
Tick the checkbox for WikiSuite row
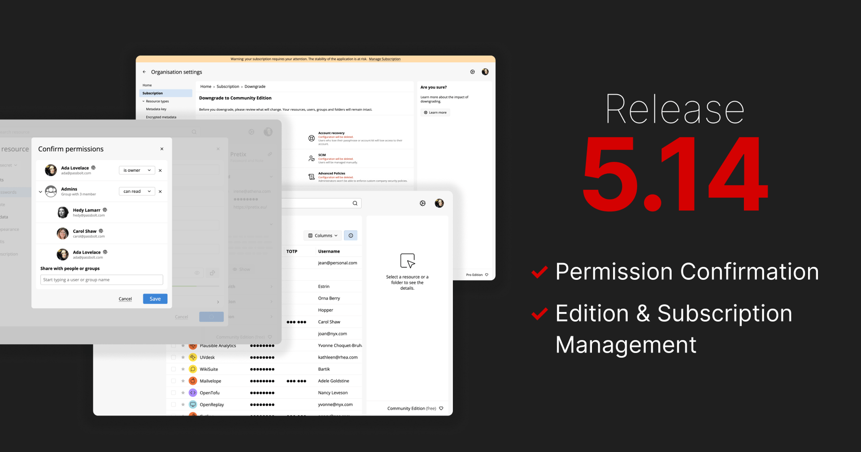point(174,369)
